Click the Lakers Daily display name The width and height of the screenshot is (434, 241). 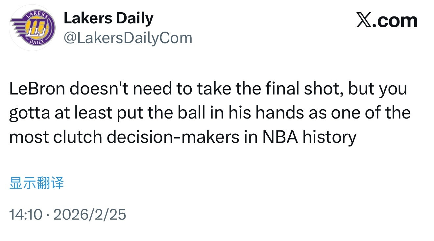pyautogui.click(x=109, y=18)
